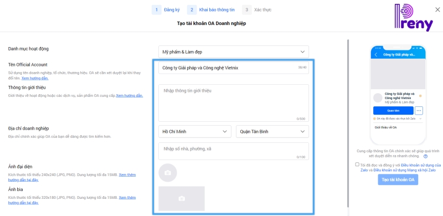Screen dimensions: 443x216
Task: Open Điều khoản sử dụng của Zalo link
Action: [x=400, y=167]
